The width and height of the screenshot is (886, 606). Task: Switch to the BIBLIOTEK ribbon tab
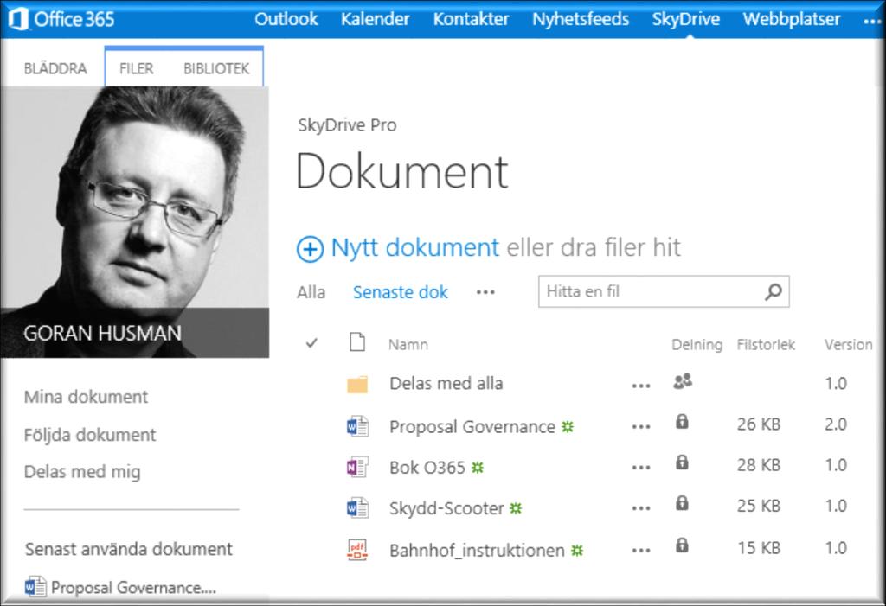coord(216,68)
